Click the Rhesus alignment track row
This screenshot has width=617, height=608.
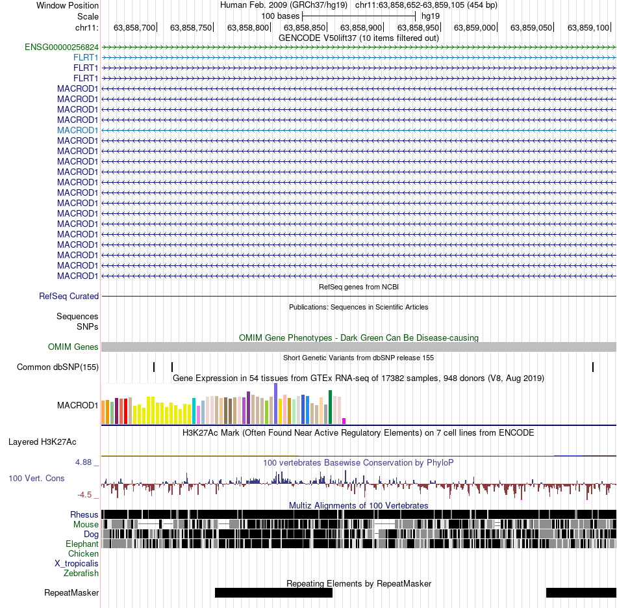pos(359,514)
